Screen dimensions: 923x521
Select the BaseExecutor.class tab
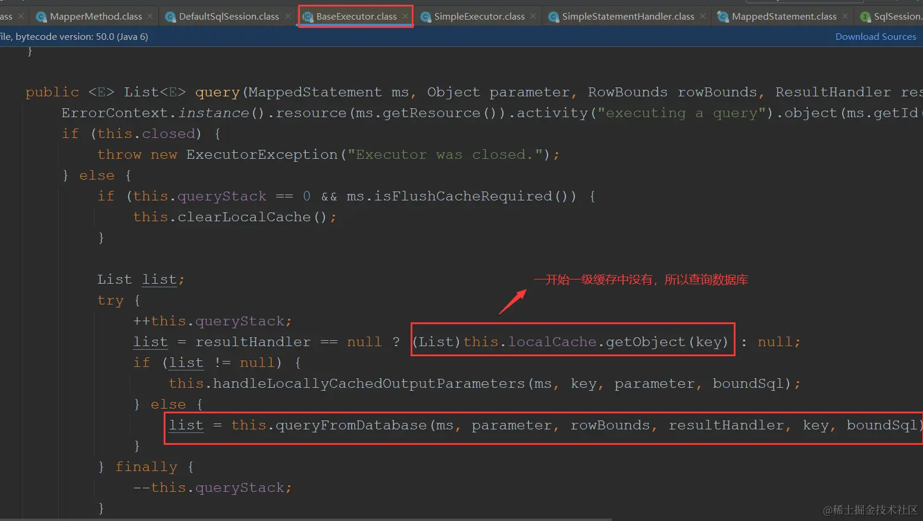[x=356, y=17]
